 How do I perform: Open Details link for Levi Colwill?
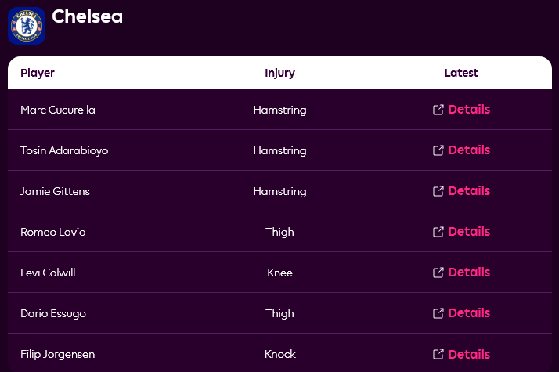pos(469,273)
